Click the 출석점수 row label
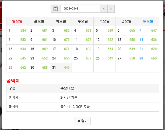This screenshot has height=130, width=165. (15, 107)
